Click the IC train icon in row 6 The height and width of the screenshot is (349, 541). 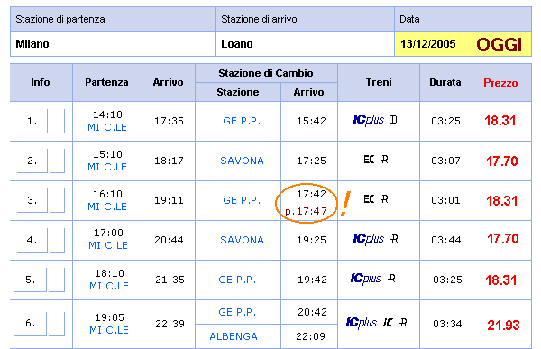click(x=388, y=323)
